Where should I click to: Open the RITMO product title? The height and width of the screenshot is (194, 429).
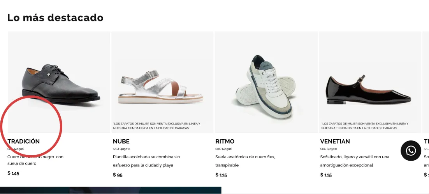point(225,141)
